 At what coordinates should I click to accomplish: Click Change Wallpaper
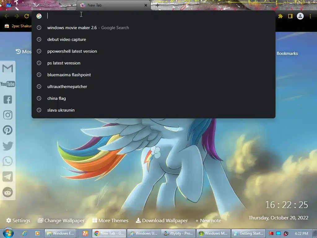coord(61,220)
